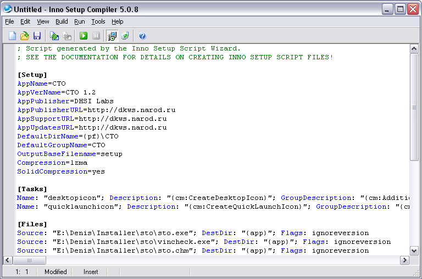
Task: Click the Inno Setup title bar application icon
Action: click(8, 9)
